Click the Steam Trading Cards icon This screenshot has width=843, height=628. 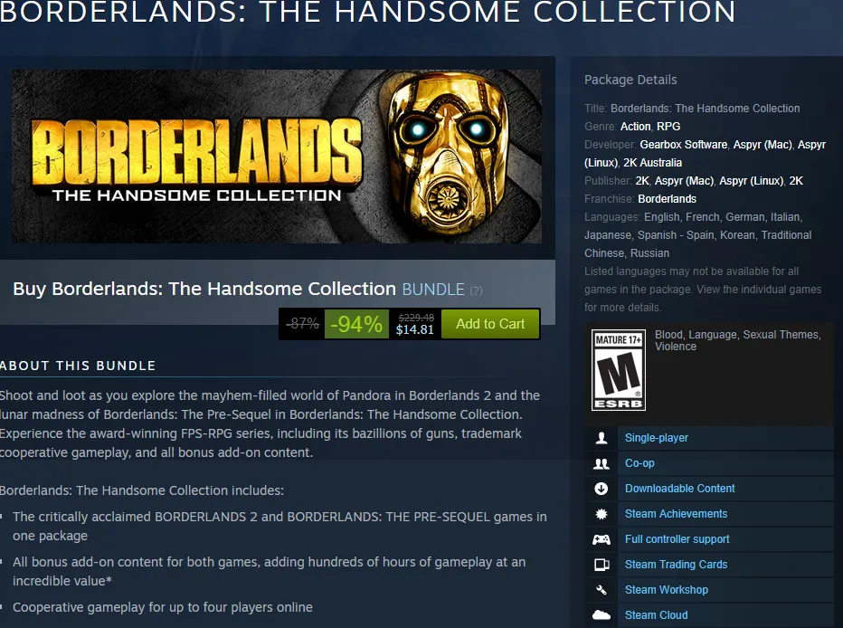pos(601,564)
